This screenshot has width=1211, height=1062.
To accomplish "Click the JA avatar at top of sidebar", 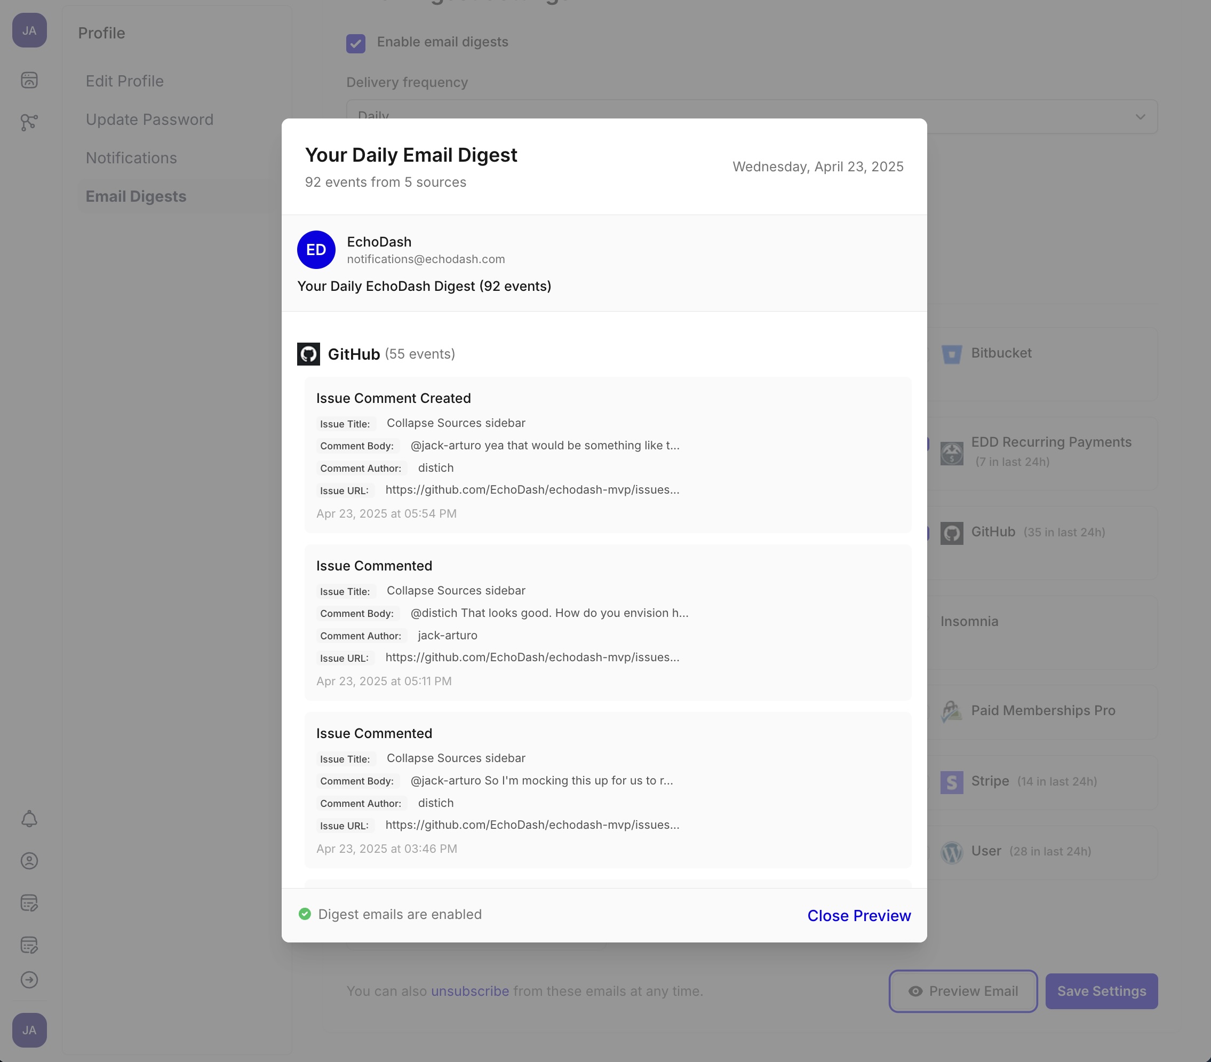I will tap(29, 30).
